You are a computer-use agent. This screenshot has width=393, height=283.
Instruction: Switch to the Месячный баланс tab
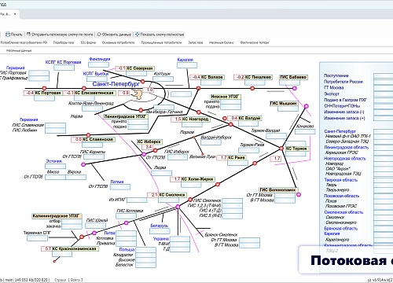(x=221, y=42)
